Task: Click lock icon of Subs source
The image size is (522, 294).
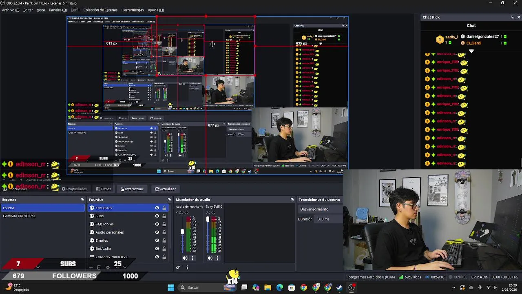Action: (x=164, y=216)
